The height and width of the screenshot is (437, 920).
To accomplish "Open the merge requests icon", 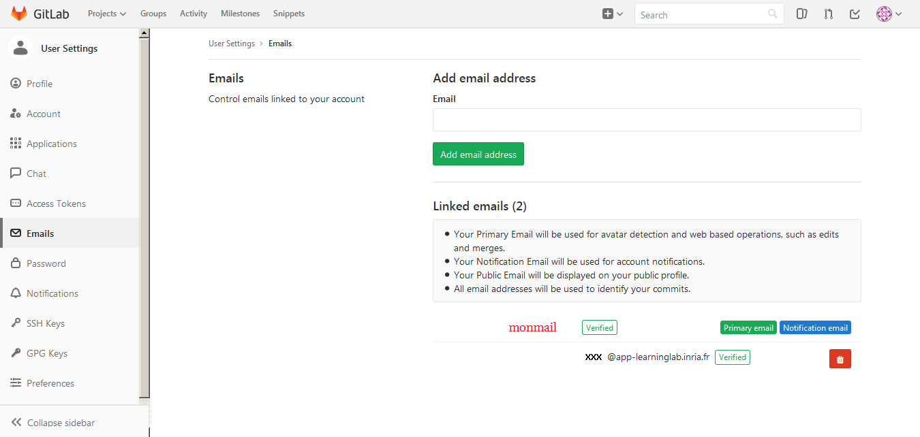I will [829, 14].
